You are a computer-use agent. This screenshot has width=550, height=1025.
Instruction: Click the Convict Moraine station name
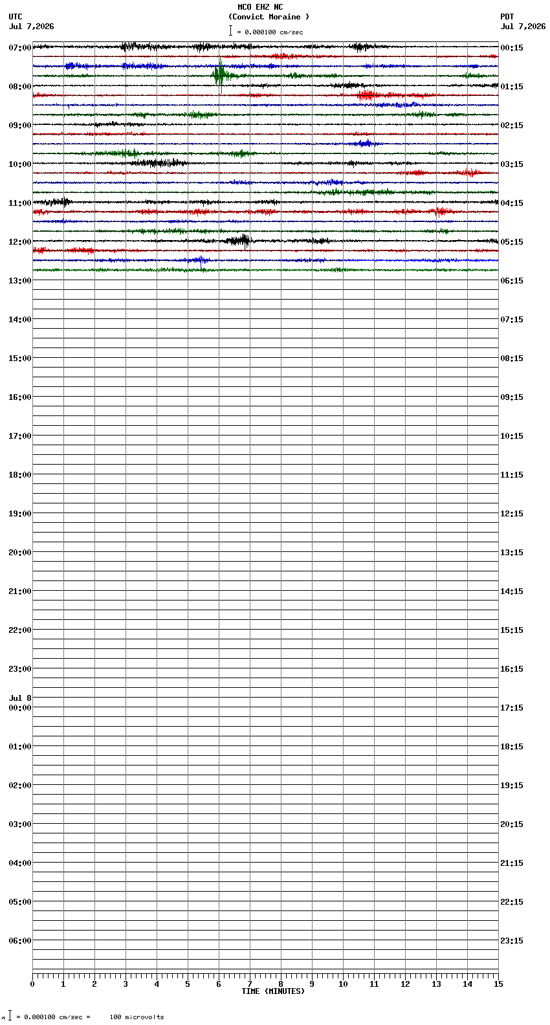point(269,17)
